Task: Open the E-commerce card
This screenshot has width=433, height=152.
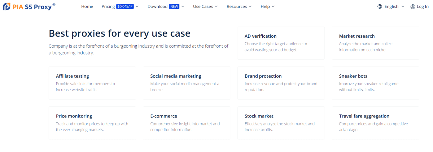Action: [187, 123]
